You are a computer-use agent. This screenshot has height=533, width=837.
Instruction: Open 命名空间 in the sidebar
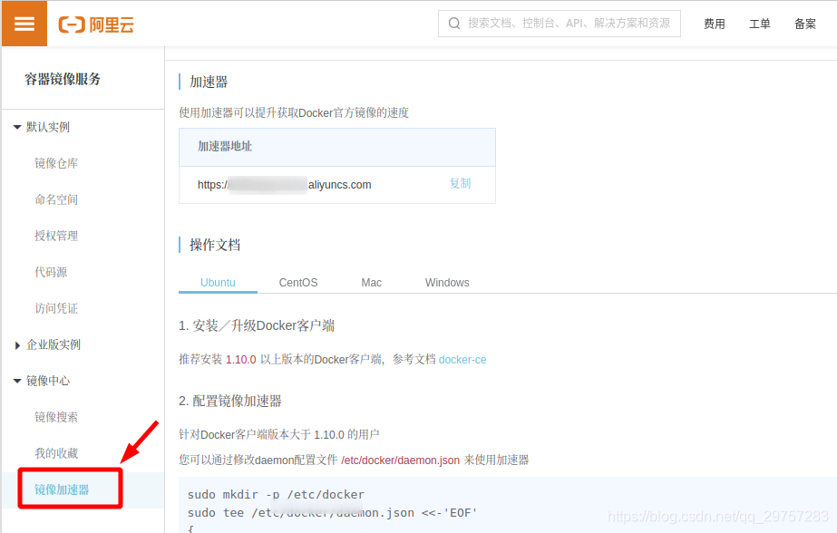click(56, 199)
